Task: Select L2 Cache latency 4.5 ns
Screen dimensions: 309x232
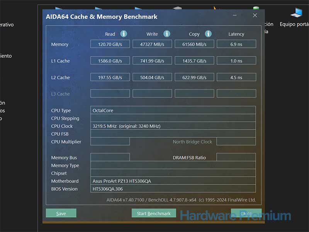Action: point(236,77)
